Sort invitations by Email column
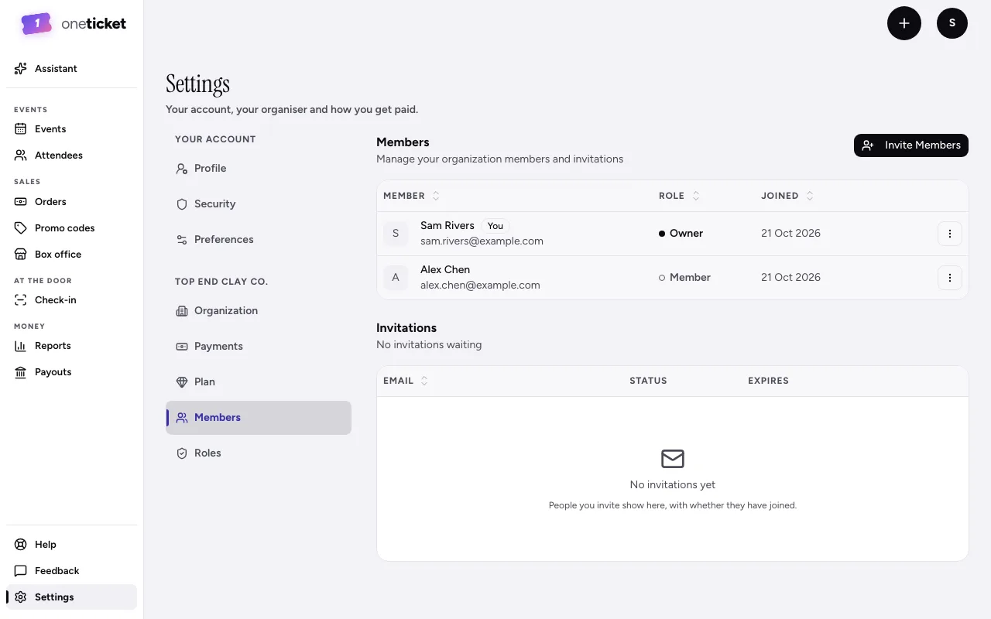The height and width of the screenshot is (619, 991). (406, 381)
